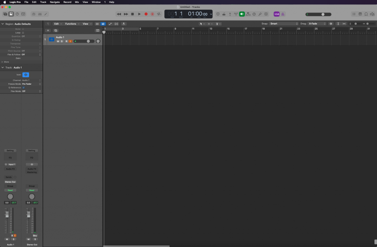
Task: Mute the Audio 1 track header
Action: pyautogui.click(x=58, y=41)
